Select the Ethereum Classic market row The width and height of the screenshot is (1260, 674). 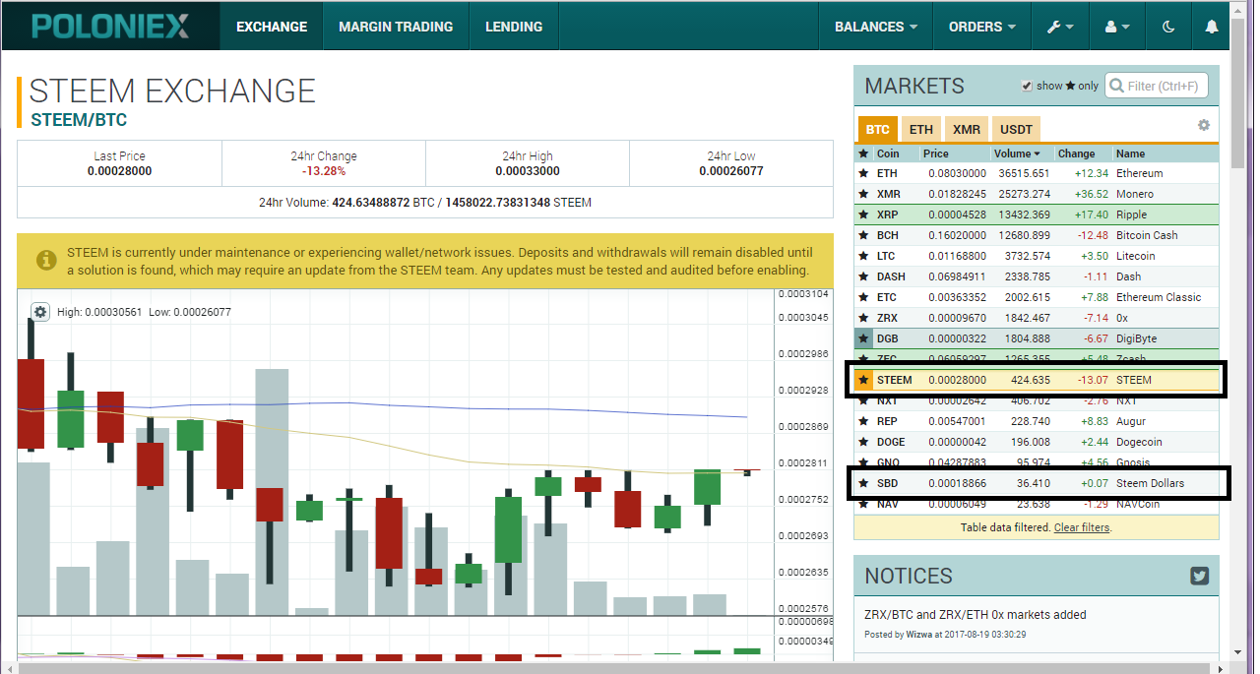(1038, 297)
